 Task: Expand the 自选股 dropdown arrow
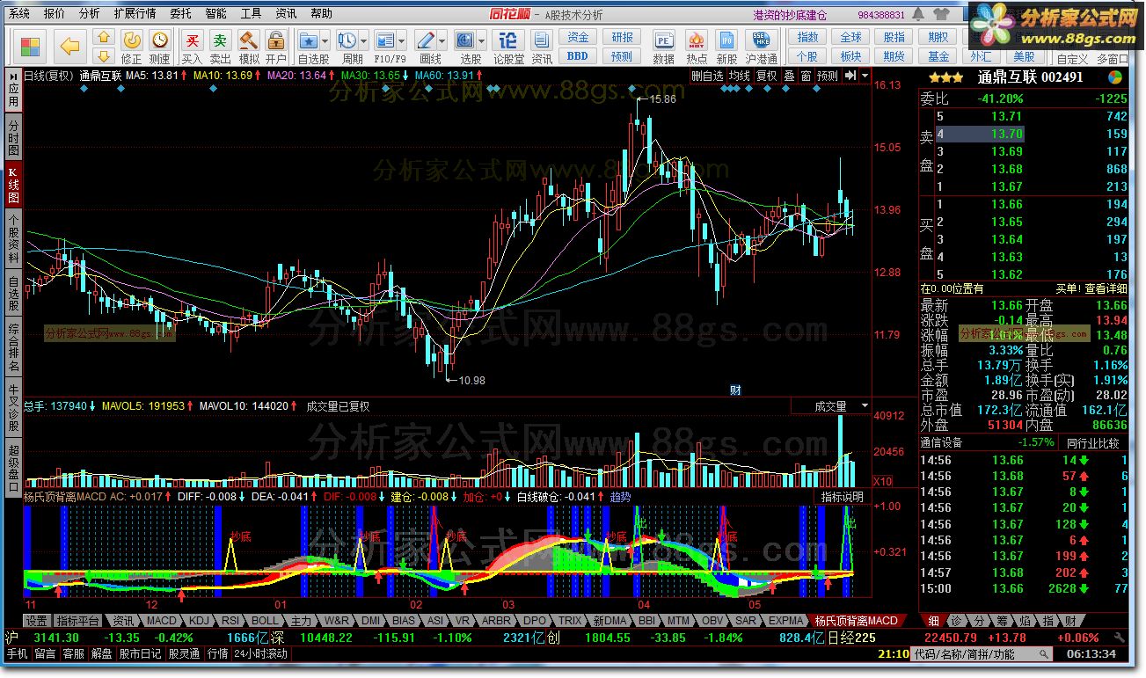pos(325,40)
